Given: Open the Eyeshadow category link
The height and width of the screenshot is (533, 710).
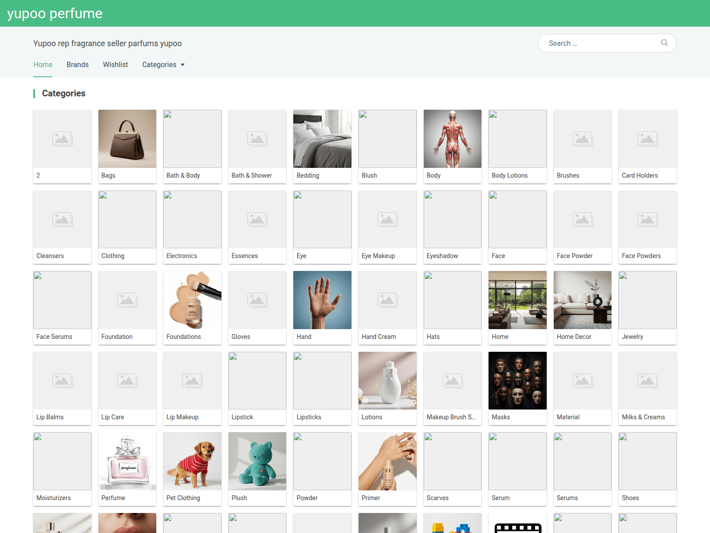Looking at the screenshot, I should (x=442, y=256).
